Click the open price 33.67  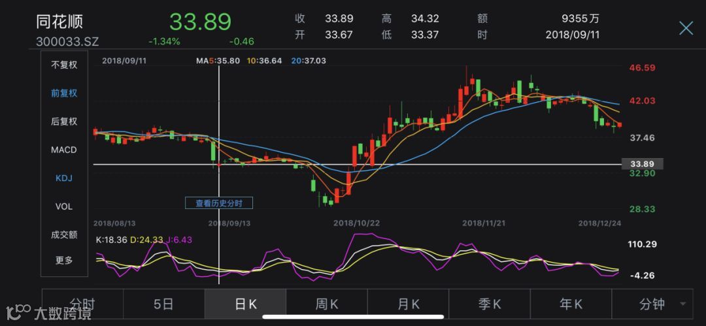coord(339,35)
